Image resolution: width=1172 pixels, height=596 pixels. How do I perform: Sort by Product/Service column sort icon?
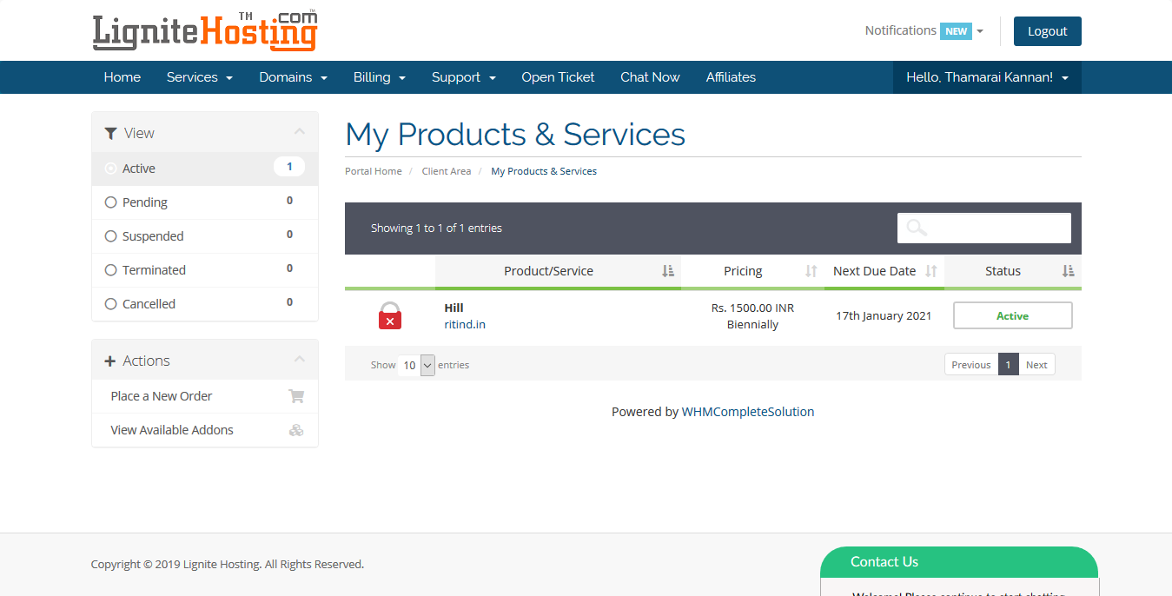668,271
